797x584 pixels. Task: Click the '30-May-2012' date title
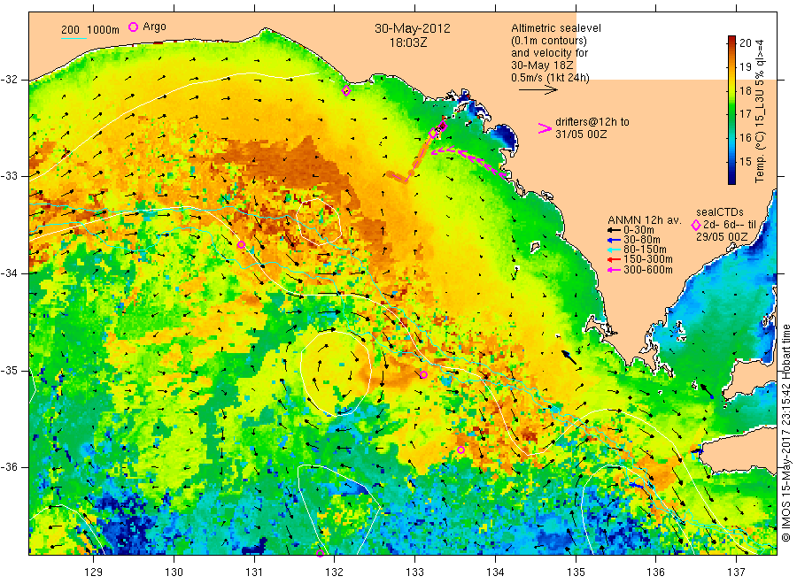coord(412,28)
